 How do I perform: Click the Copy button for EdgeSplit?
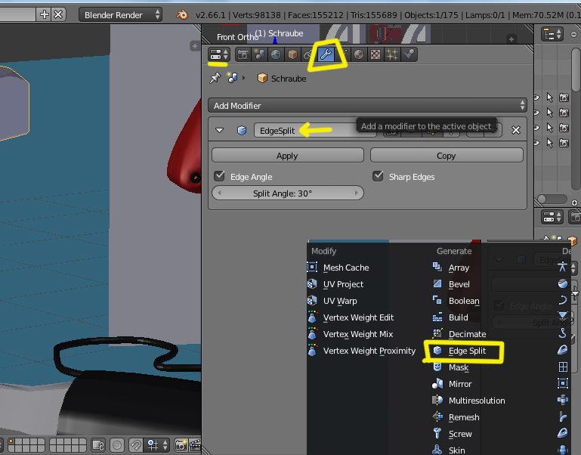pyautogui.click(x=447, y=156)
